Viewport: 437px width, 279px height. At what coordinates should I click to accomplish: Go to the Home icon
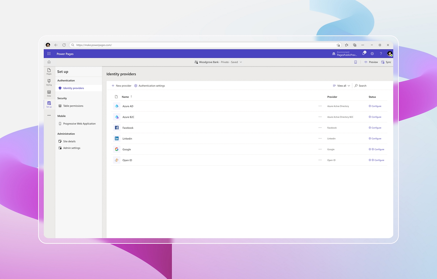click(49, 62)
